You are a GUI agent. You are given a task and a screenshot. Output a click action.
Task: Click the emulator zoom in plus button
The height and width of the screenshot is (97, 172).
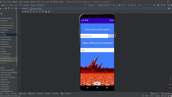[x=170, y=78]
